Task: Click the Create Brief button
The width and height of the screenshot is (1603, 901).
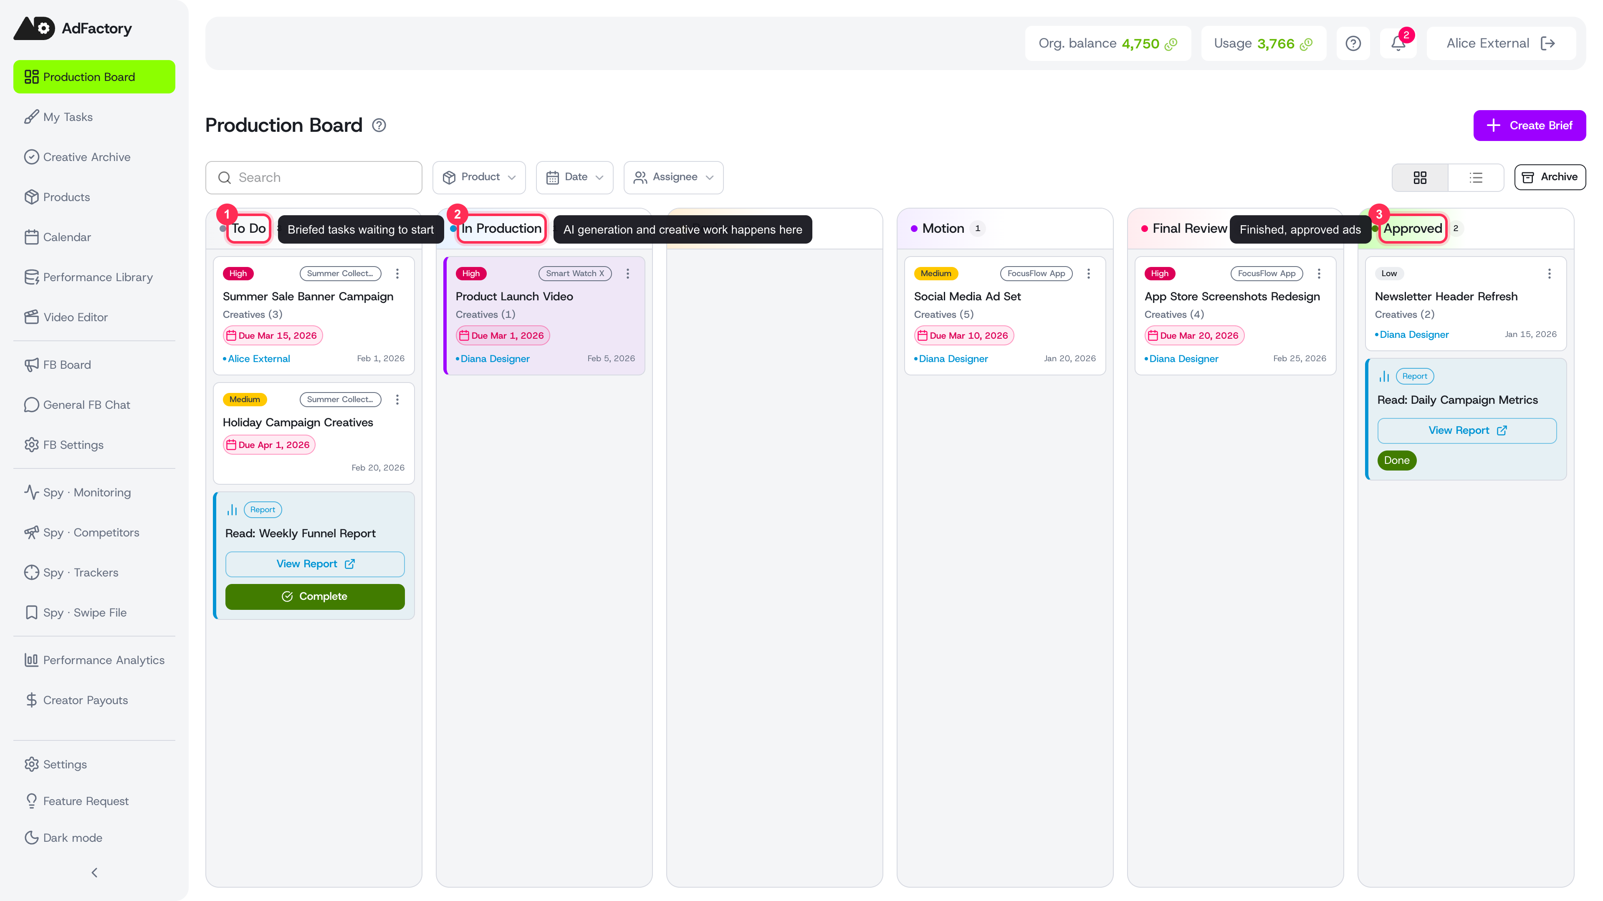Action: [x=1530, y=126]
